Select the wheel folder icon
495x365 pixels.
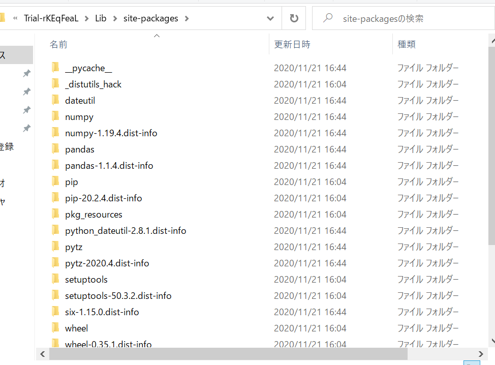(55, 327)
